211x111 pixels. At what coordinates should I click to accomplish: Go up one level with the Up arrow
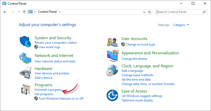pyautogui.click(x=24, y=12)
